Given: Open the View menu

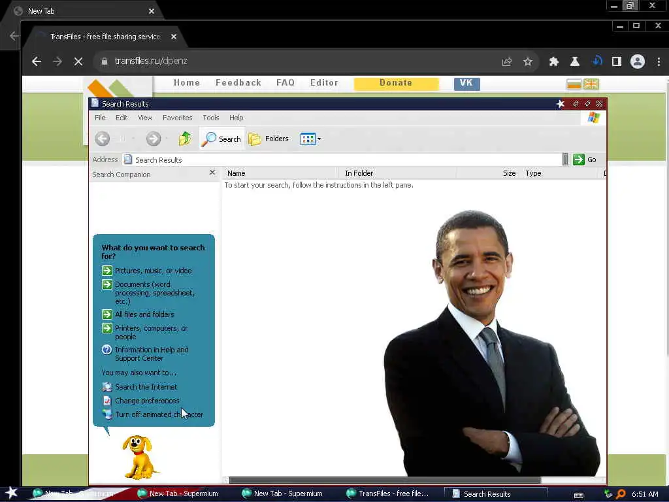Looking at the screenshot, I should (145, 118).
